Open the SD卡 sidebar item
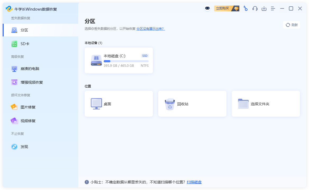This screenshot has height=190, width=309. click(40, 44)
